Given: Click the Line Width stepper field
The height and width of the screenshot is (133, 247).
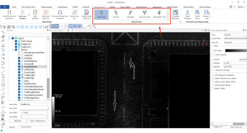Looking at the screenshot, I should click(x=34, y=117).
